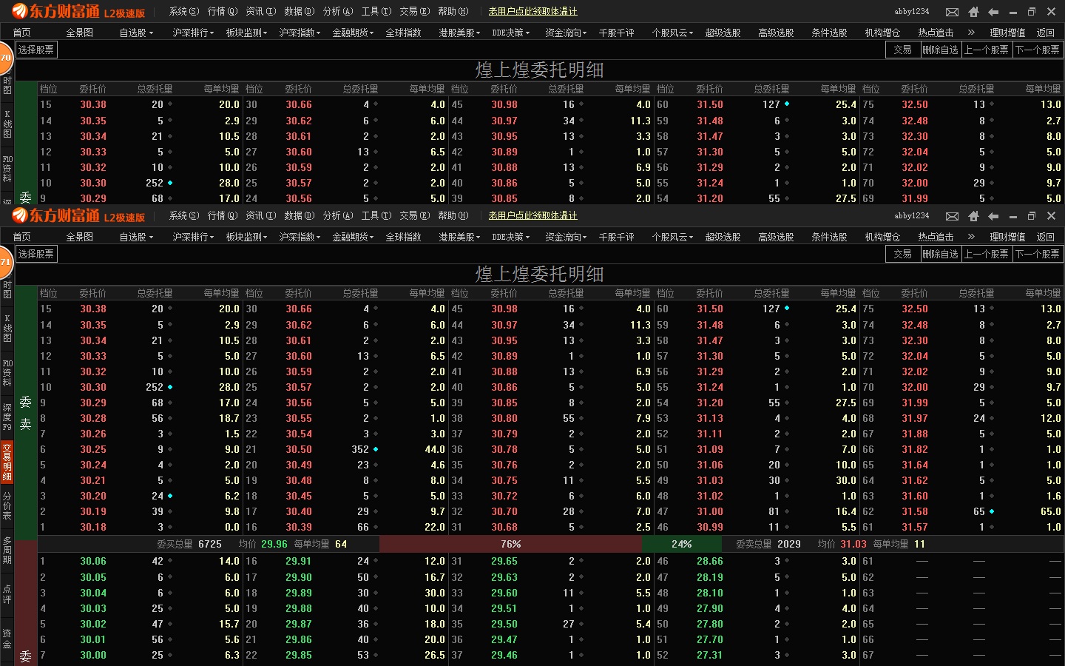Open 全球指数 in lower window toolbar
The width and height of the screenshot is (1065, 666).
(x=403, y=237)
